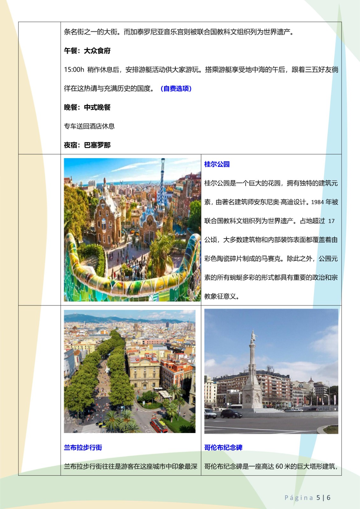The width and height of the screenshot is (360, 509).
Task: Click the blue heading 桂尔公园
Action: click(217, 164)
